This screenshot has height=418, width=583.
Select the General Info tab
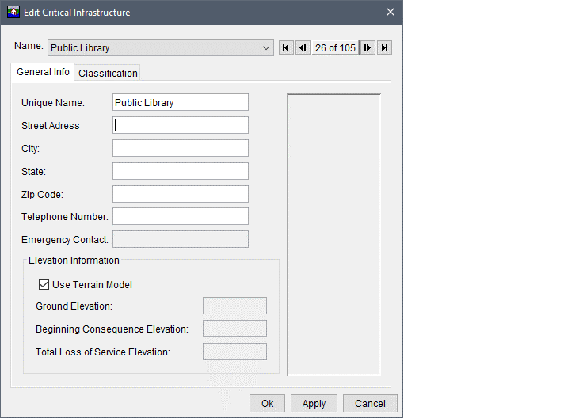pyautogui.click(x=43, y=72)
